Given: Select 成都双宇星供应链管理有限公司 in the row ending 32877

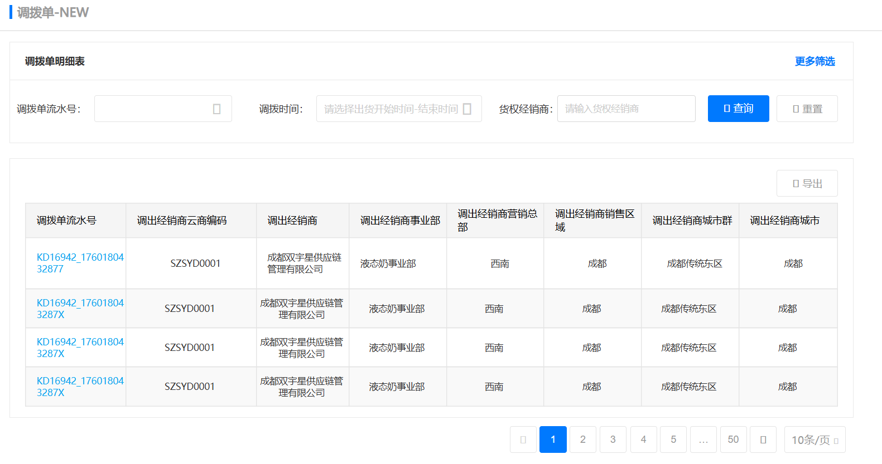Looking at the screenshot, I should click(304, 263).
